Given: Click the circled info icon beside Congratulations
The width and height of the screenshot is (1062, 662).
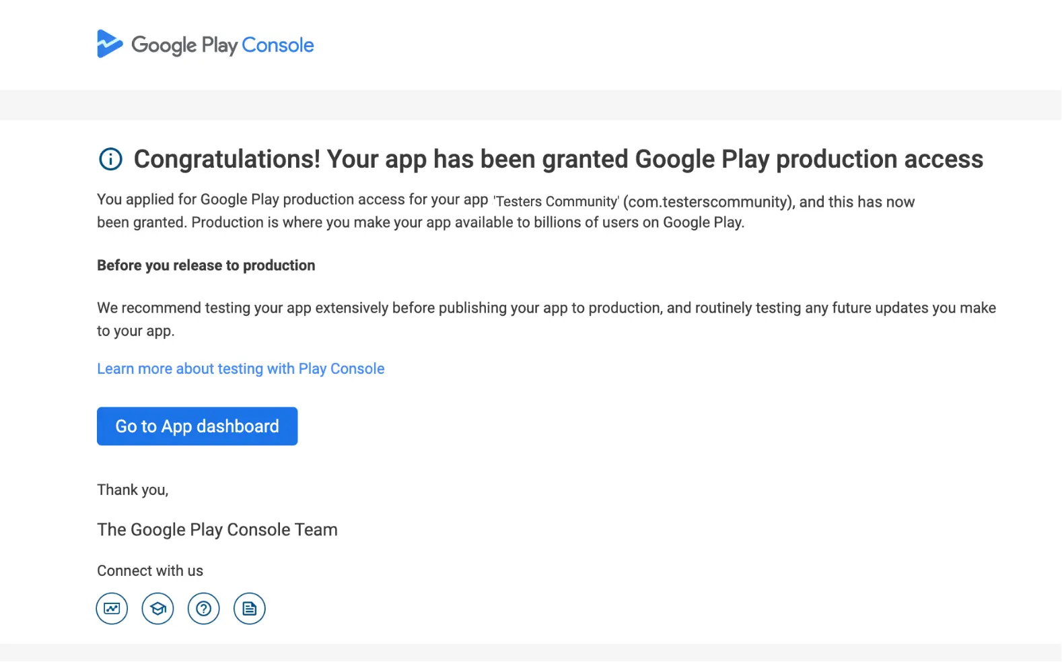Looking at the screenshot, I should coord(111,160).
